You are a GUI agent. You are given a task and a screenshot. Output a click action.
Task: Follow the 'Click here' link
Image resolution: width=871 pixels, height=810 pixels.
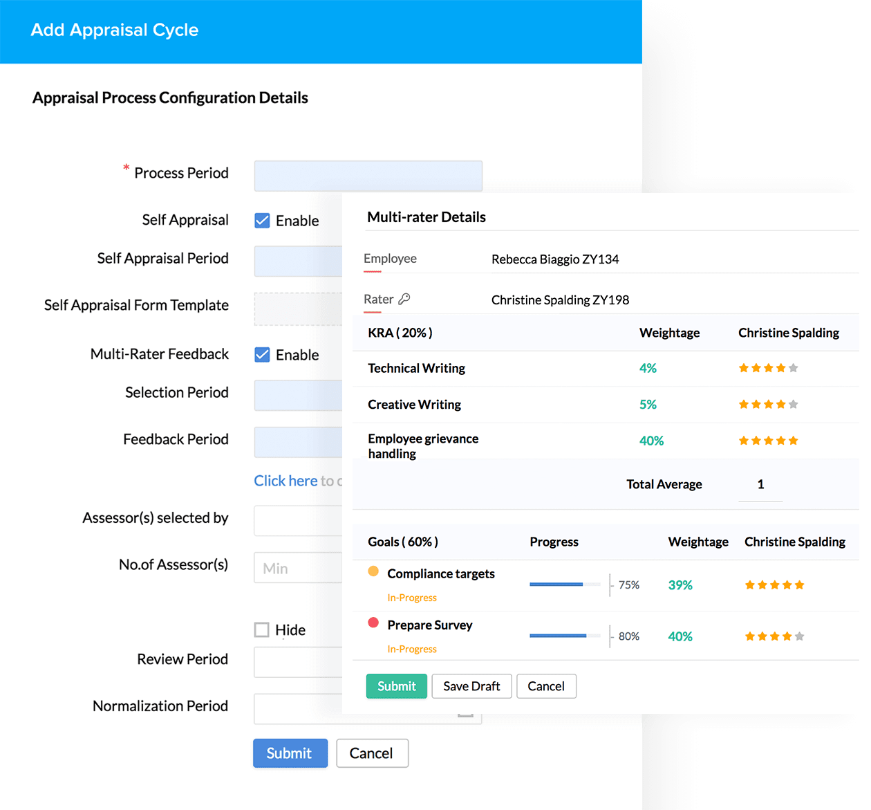[x=285, y=481]
